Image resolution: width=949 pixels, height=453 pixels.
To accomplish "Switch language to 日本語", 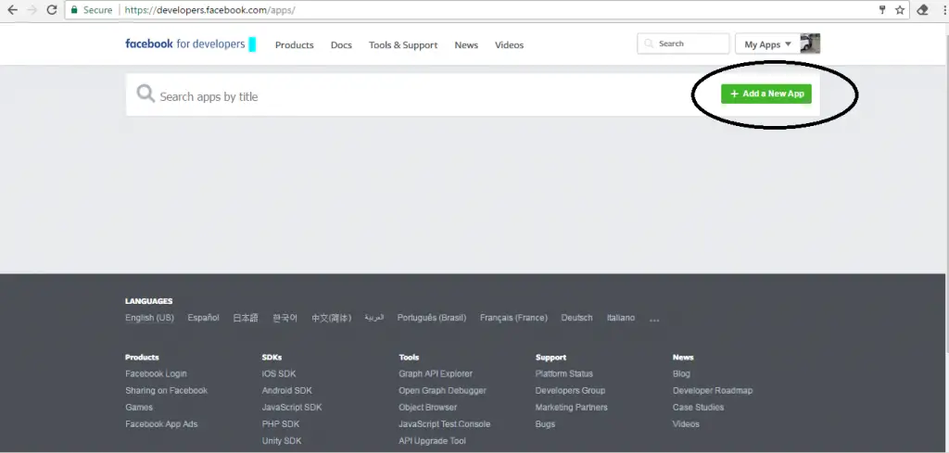I will [x=245, y=318].
